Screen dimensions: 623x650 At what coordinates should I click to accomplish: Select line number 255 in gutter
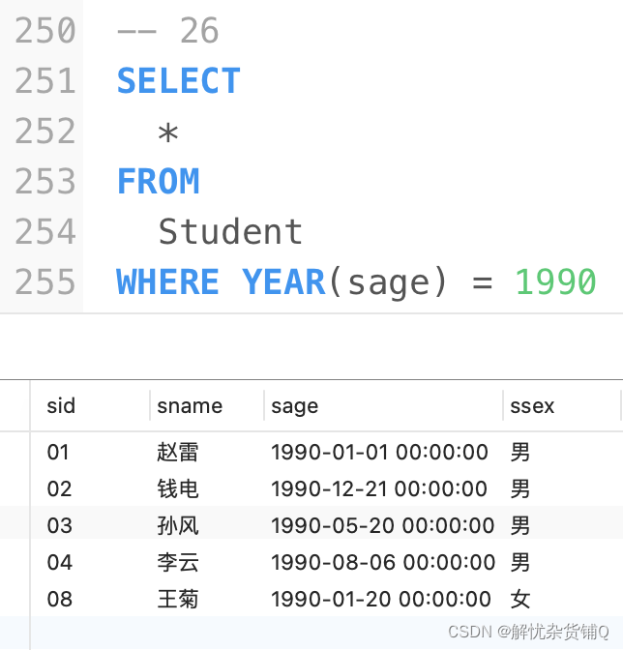coord(45,281)
